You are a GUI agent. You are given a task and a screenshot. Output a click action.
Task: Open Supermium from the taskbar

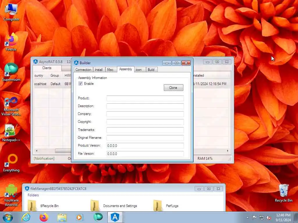click(98, 217)
